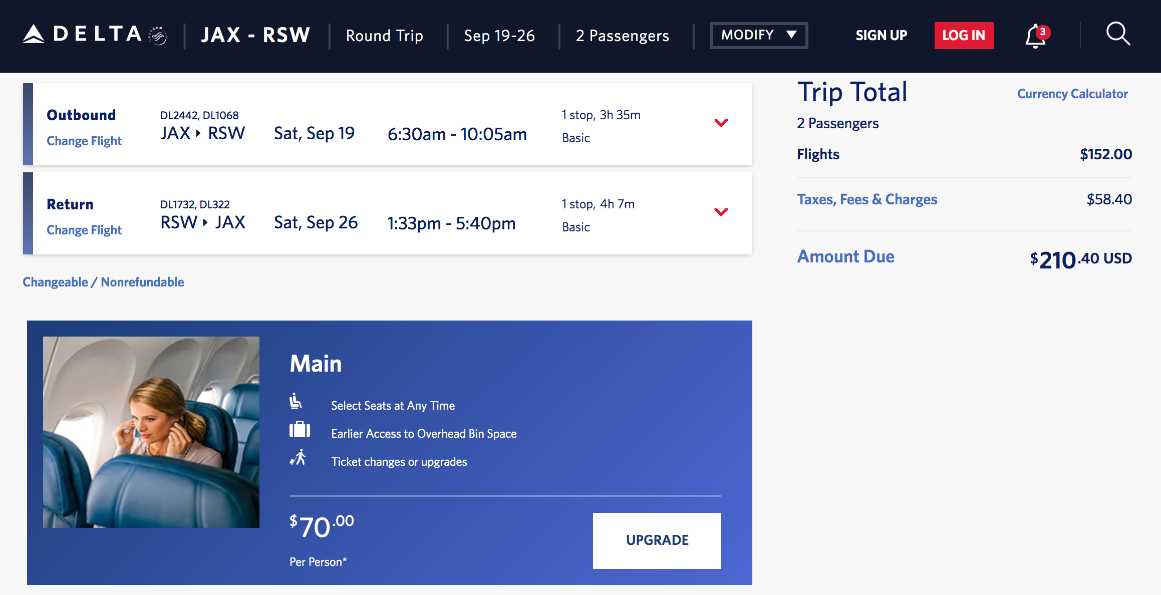Open the MODIFY dropdown
Image resolution: width=1161 pixels, height=595 pixels.
tap(758, 35)
